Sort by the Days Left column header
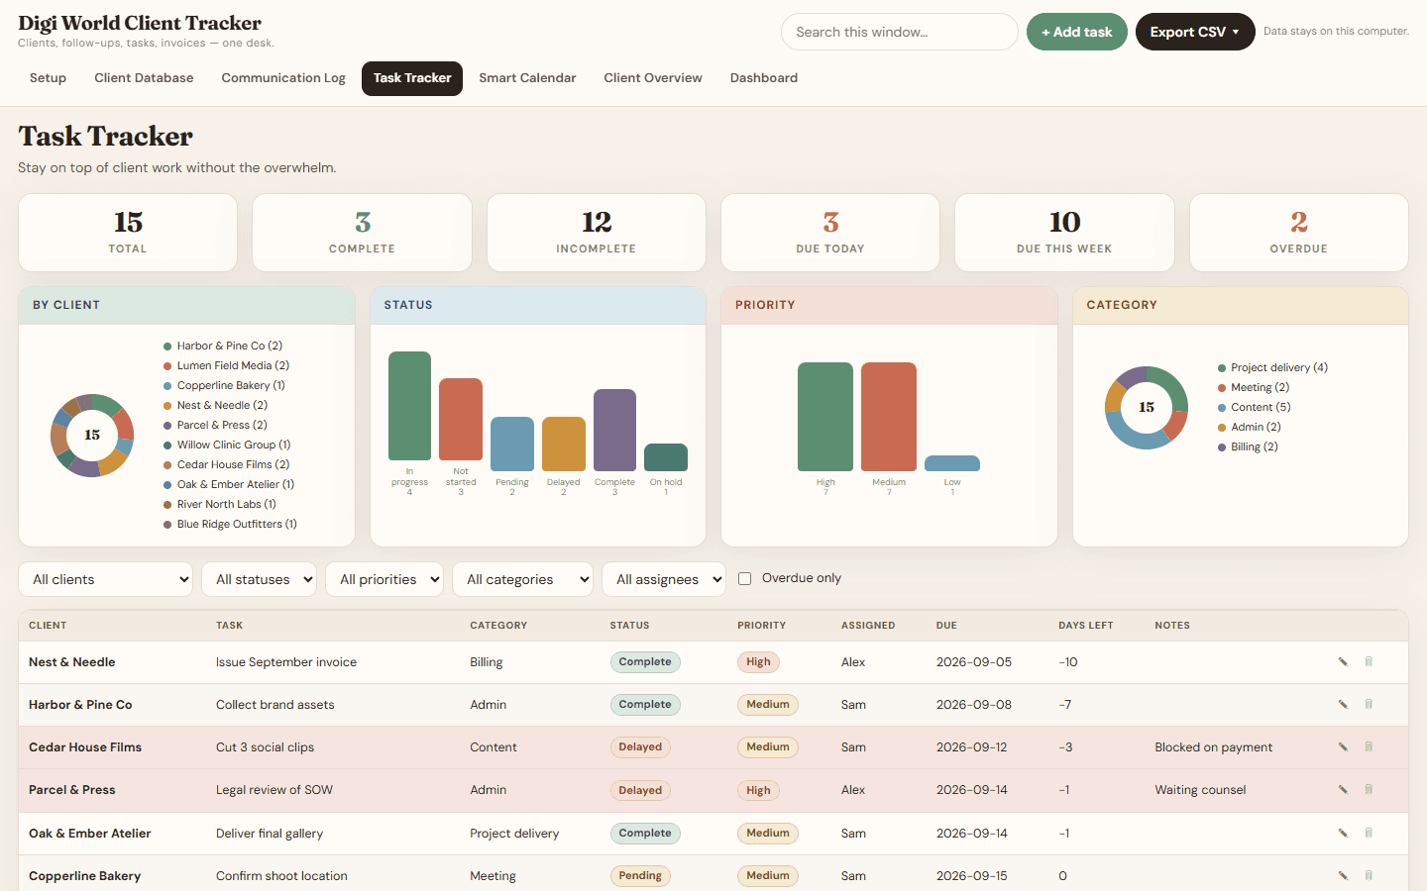The width and height of the screenshot is (1427, 891). point(1085,626)
